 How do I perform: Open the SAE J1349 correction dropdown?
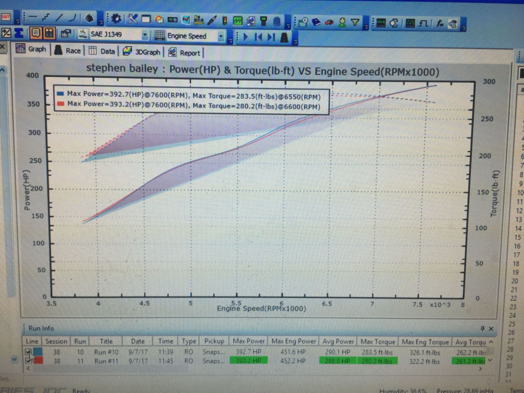[145, 35]
